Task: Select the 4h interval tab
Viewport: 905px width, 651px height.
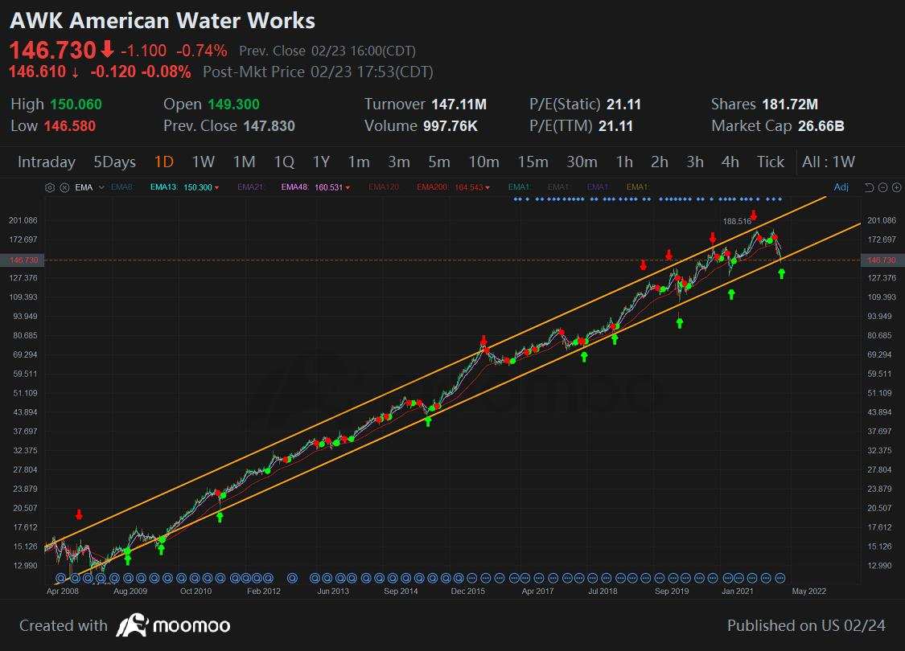Action: pos(730,162)
